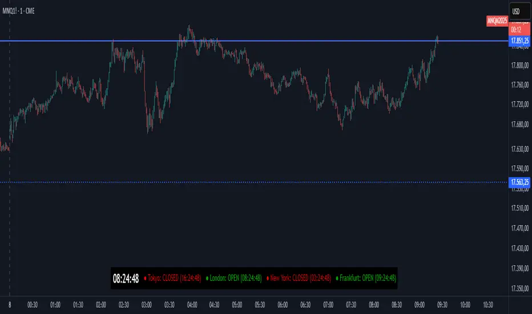Click the 17.590,00 price axis label
The image size is (532, 314).
(x=520, y=169)
